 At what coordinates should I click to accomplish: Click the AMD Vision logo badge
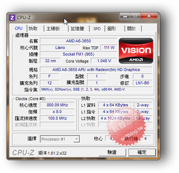(136, 51)
